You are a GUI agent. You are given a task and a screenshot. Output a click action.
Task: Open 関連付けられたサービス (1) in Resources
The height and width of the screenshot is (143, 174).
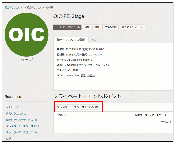tap(22, 120)
